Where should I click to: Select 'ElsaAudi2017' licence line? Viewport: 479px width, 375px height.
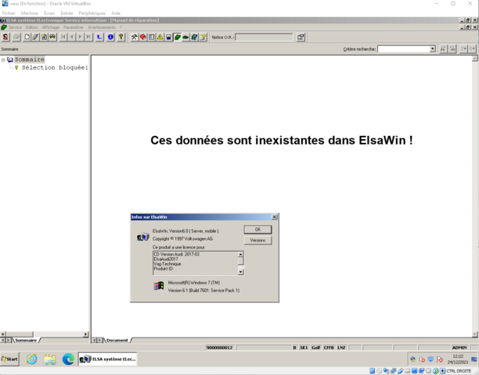point(166,259)
